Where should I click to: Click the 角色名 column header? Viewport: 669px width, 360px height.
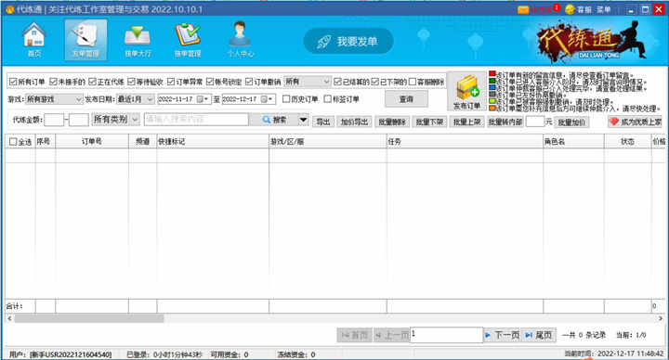(573, 141)
